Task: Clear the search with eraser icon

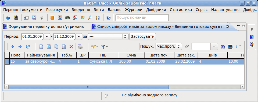Action: (187, 47)
